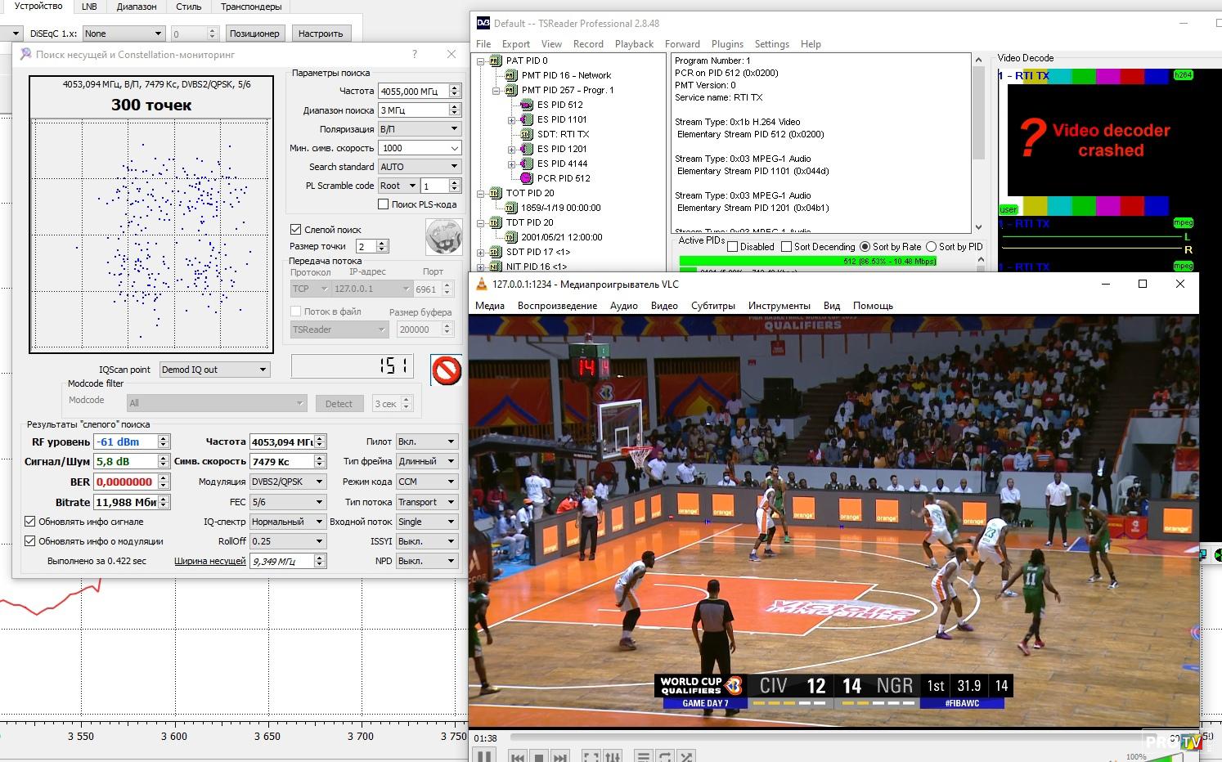Select Sort by PID radio button
Viewport: 1222px width, 762px height.
pos(931,247)
